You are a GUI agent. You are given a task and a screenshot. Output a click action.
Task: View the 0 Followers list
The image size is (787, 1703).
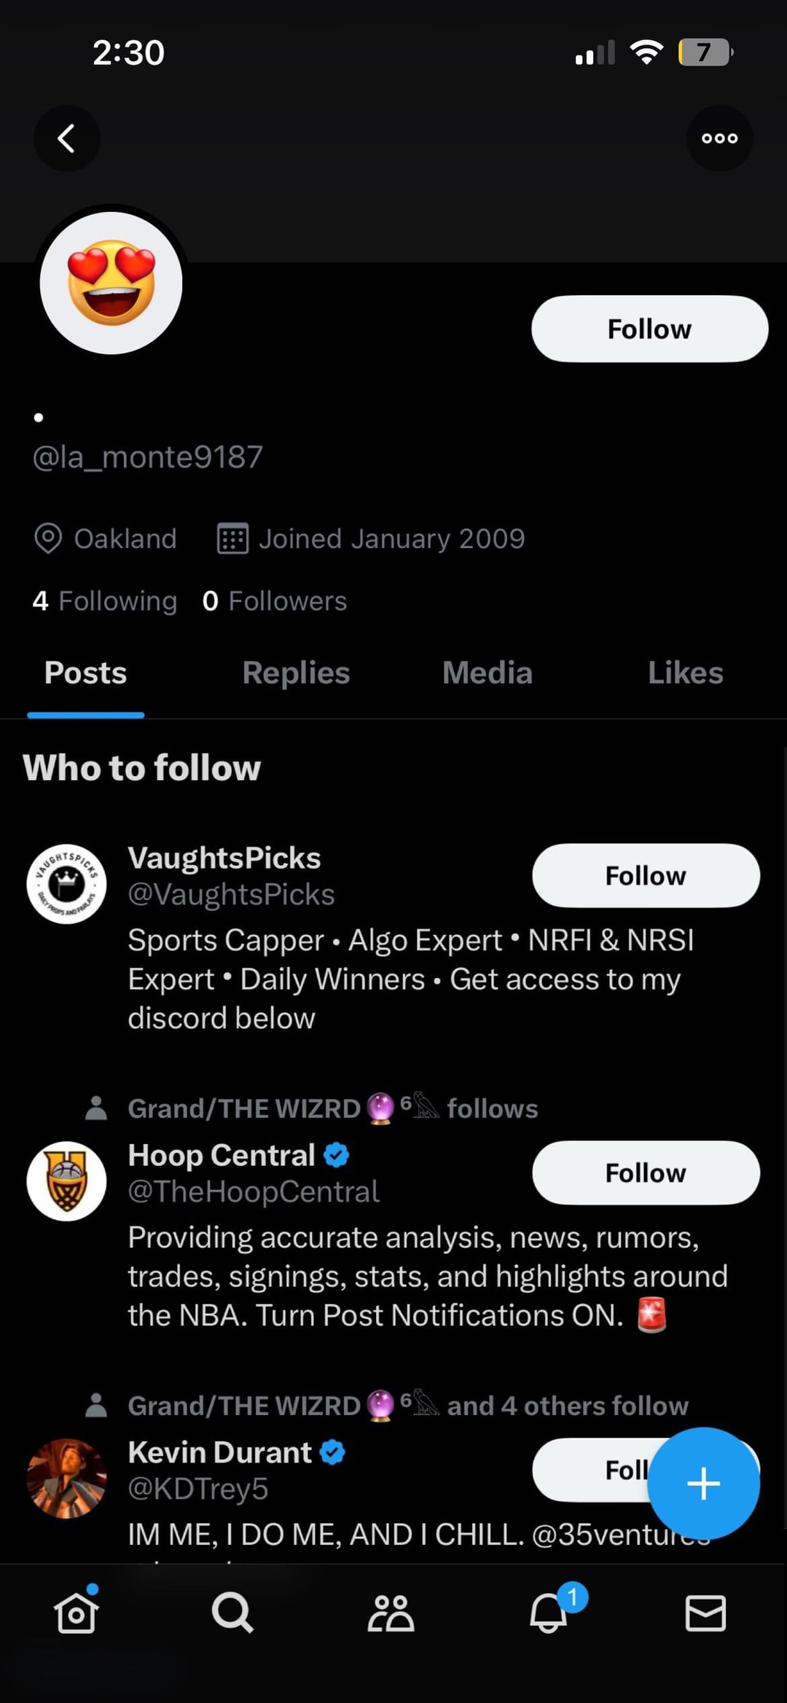pos(275,601)
